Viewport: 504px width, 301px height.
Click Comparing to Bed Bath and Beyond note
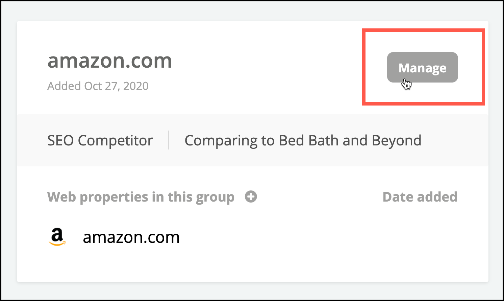coord(303,140)
